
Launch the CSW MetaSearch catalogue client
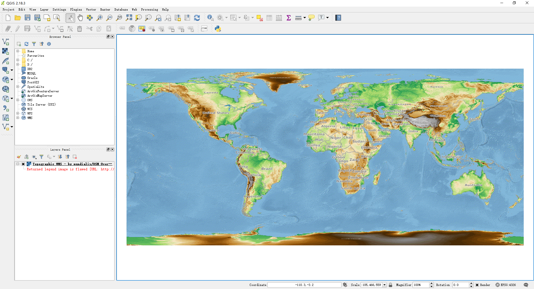click(204, 29)
